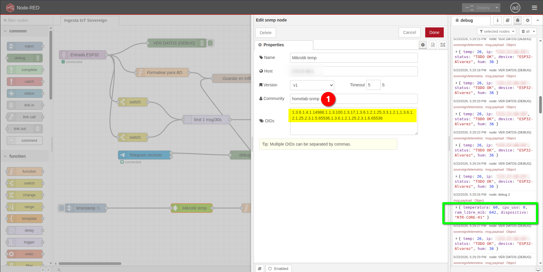Image resolution: width=543 pixels, height=272 pixels.
Task: Open debug window in new window icon
Action: coord(538,269)
